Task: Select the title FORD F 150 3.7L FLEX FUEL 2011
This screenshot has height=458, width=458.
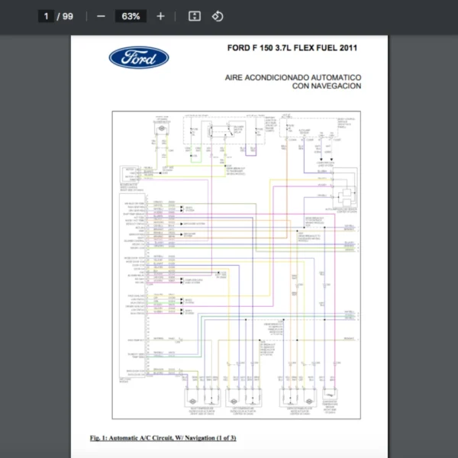Action: point(292,48)
